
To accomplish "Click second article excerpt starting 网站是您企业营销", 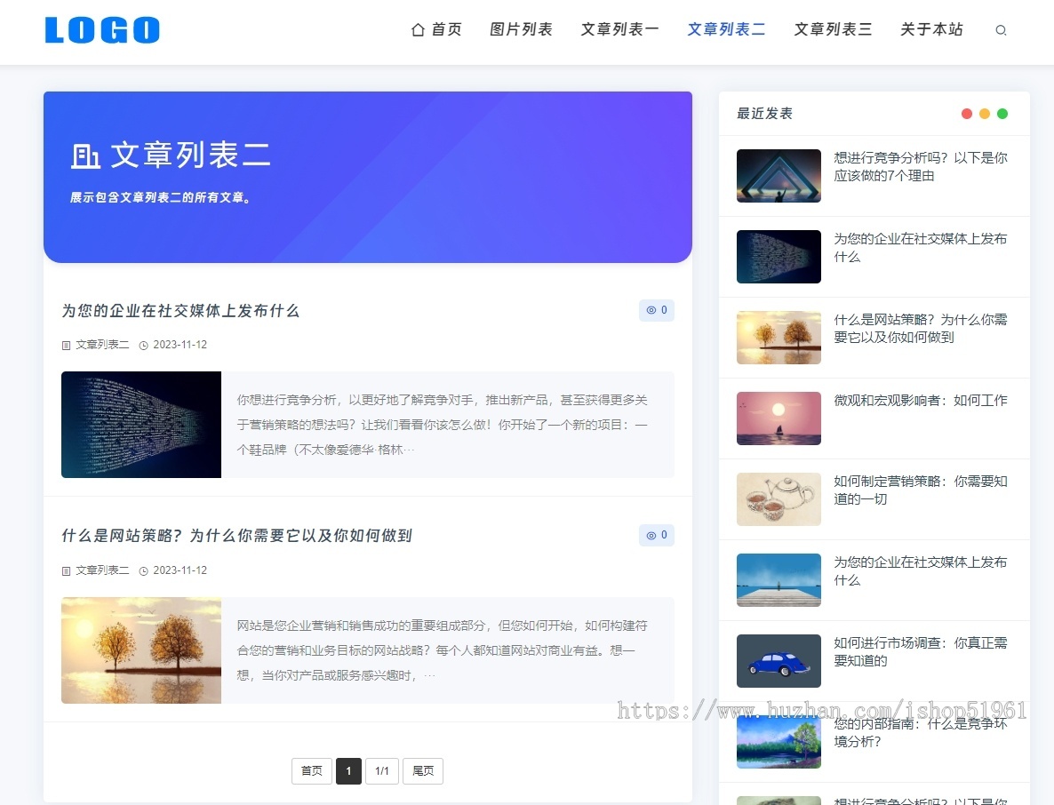I will coord(442,650).
